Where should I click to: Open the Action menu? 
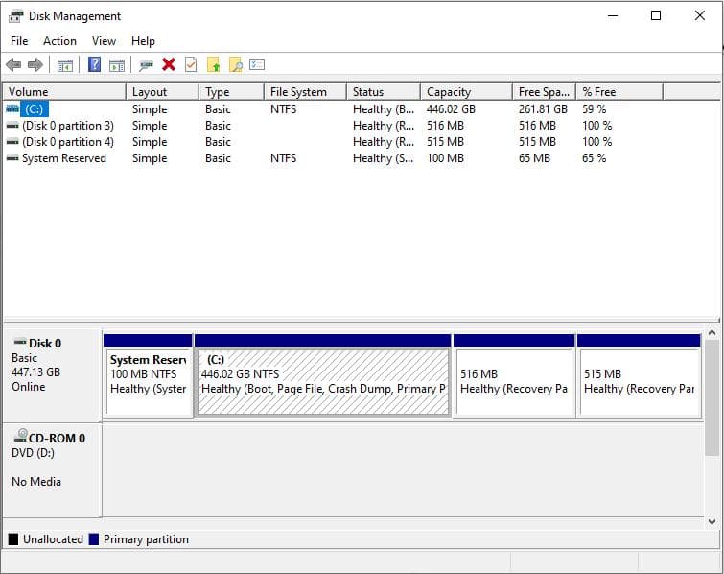(59, 41)
